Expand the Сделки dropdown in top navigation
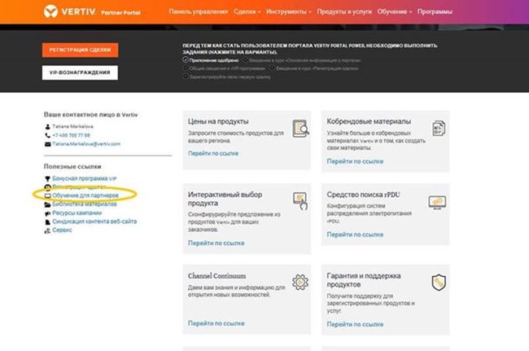 (247, 12)
